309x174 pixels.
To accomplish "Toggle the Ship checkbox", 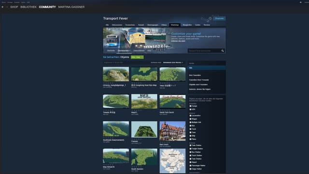I will pyautogui.click(x=190, y=136).
